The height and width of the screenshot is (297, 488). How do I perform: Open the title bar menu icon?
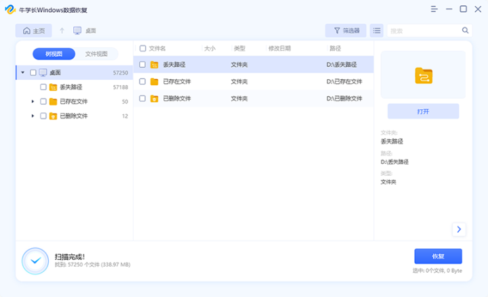tap(434, 9)
